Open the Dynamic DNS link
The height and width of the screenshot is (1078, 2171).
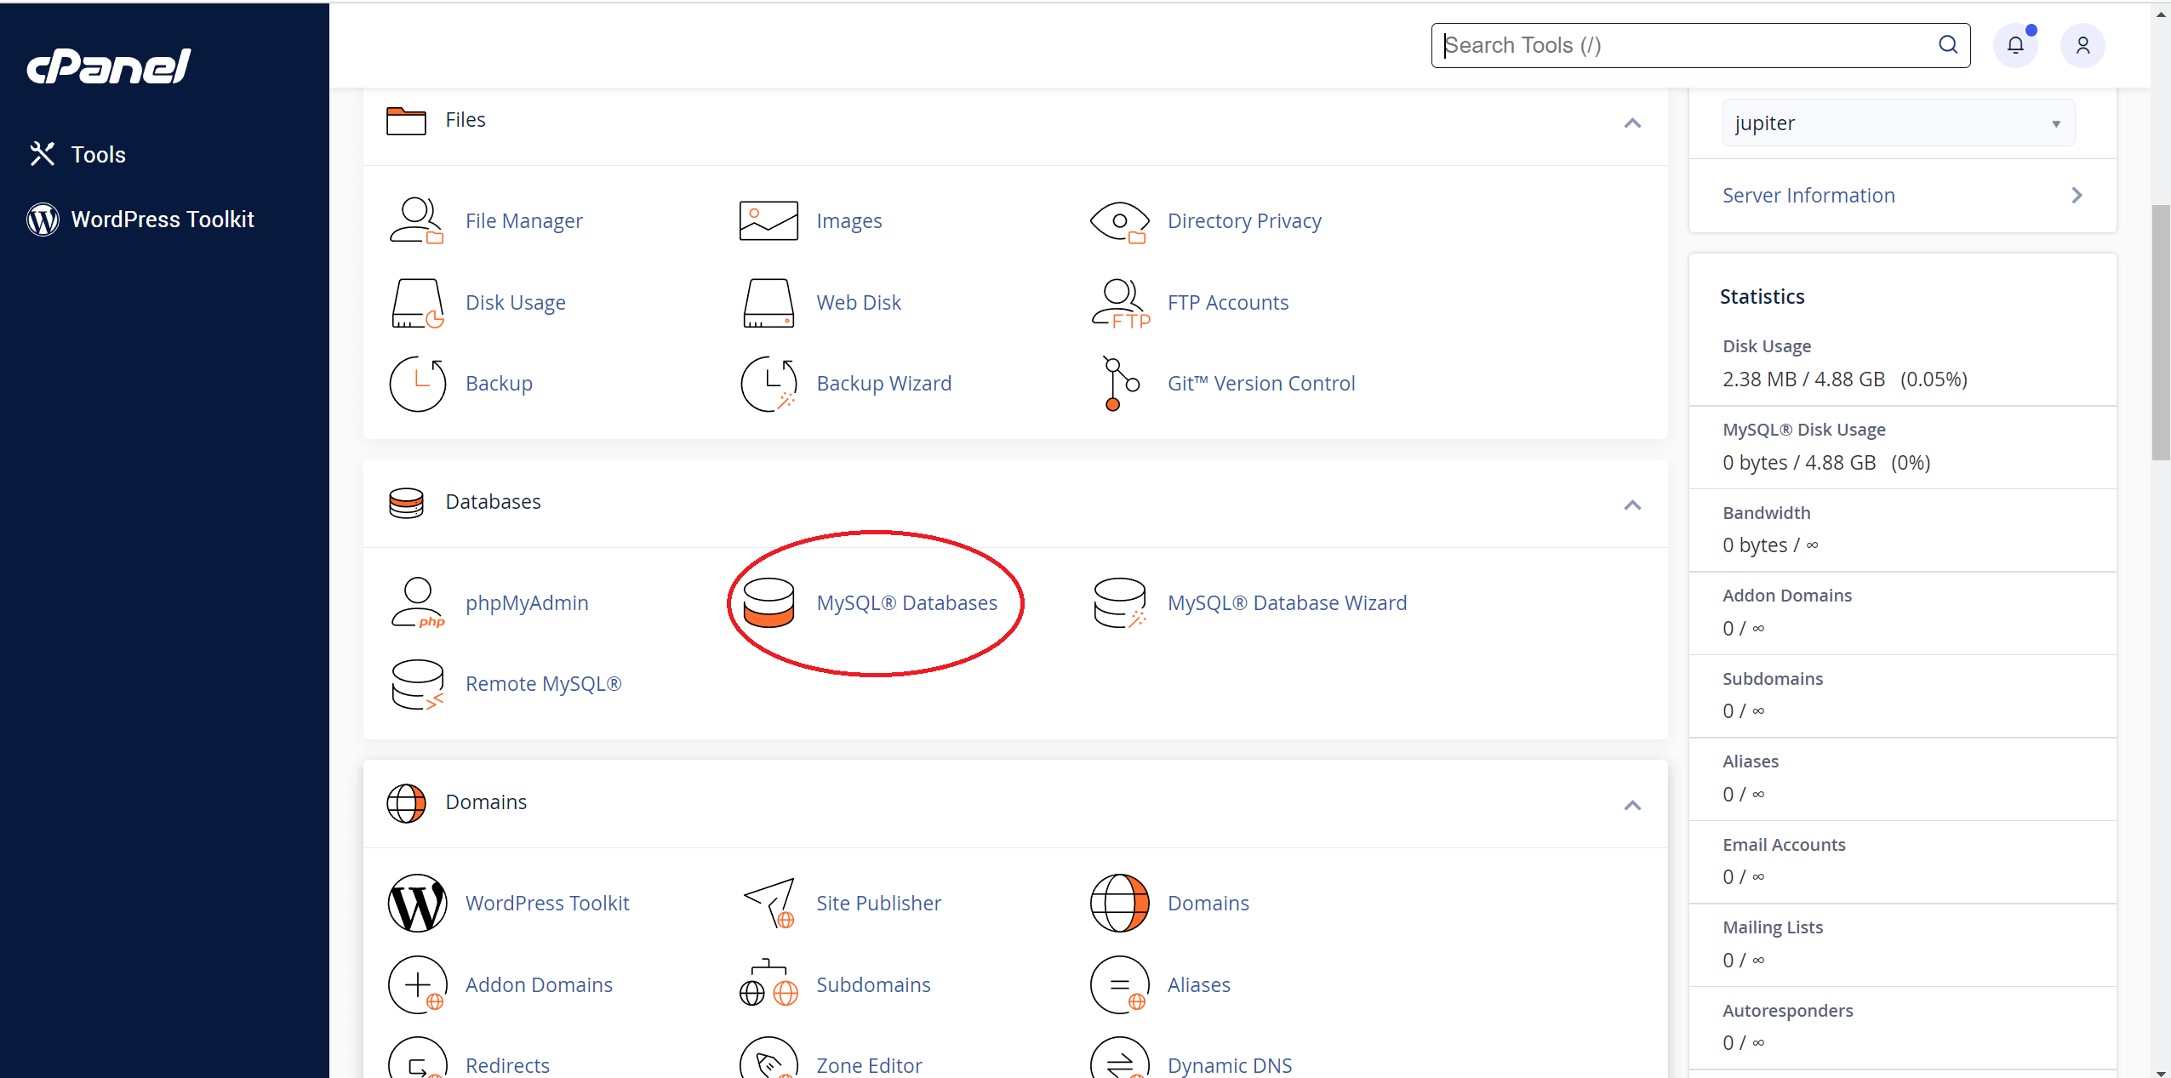tap(1230, 1066)
